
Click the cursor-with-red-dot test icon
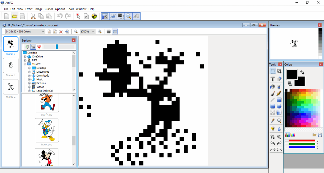(x=78, y=16)
